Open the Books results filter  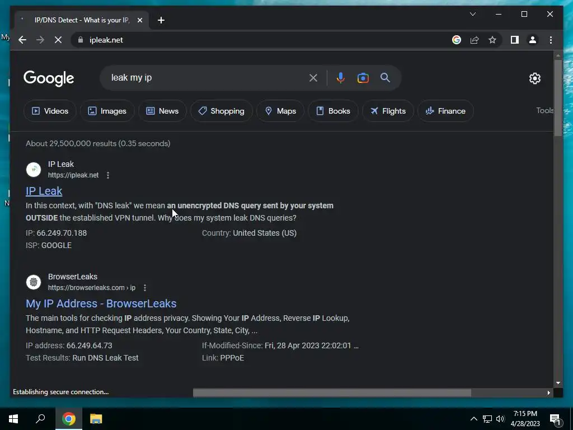click(x=333, y=111)
